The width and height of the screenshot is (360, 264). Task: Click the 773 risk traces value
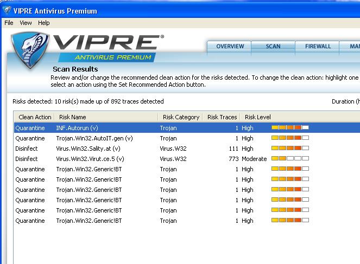[x=233, y=159]
